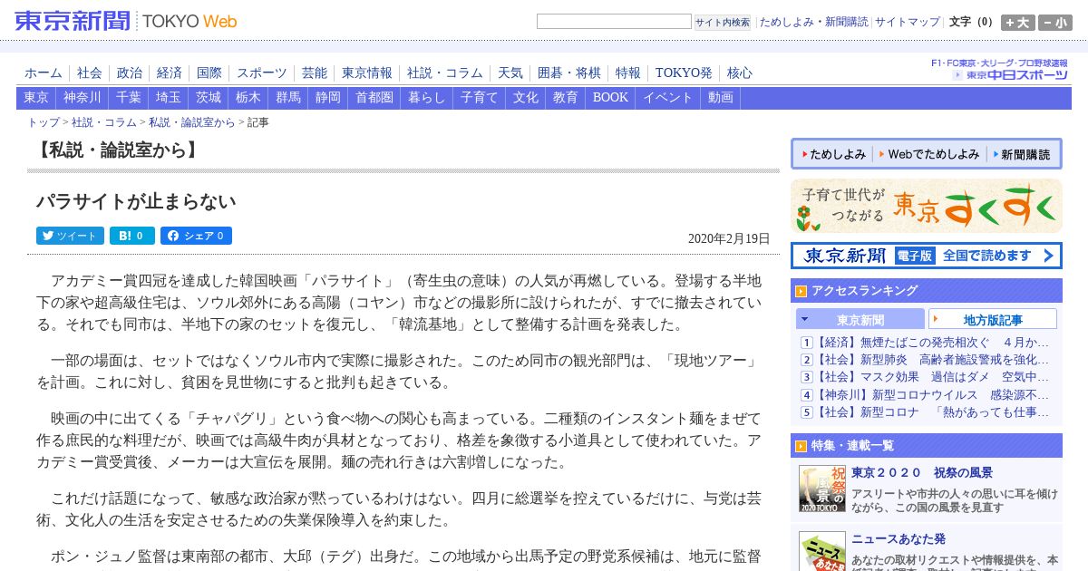Share article via Facebook シェア button
The width and height of the screenshot is (1088, 571).
point(196,236)
